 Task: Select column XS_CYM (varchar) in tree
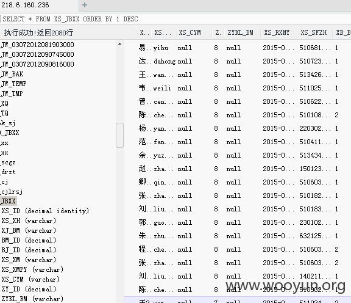tap(30, 279)
